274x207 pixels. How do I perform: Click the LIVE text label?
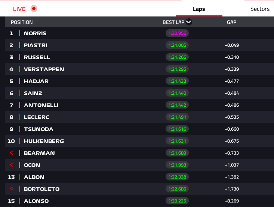click(x=19, y=9)
